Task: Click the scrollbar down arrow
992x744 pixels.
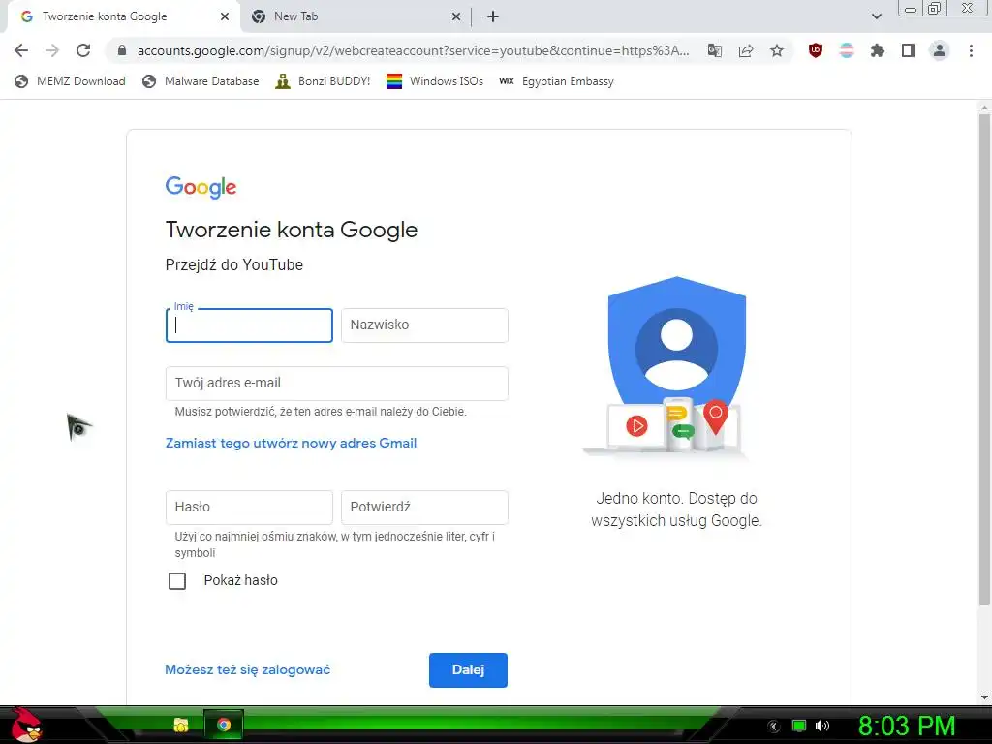Action: (984, 697)
